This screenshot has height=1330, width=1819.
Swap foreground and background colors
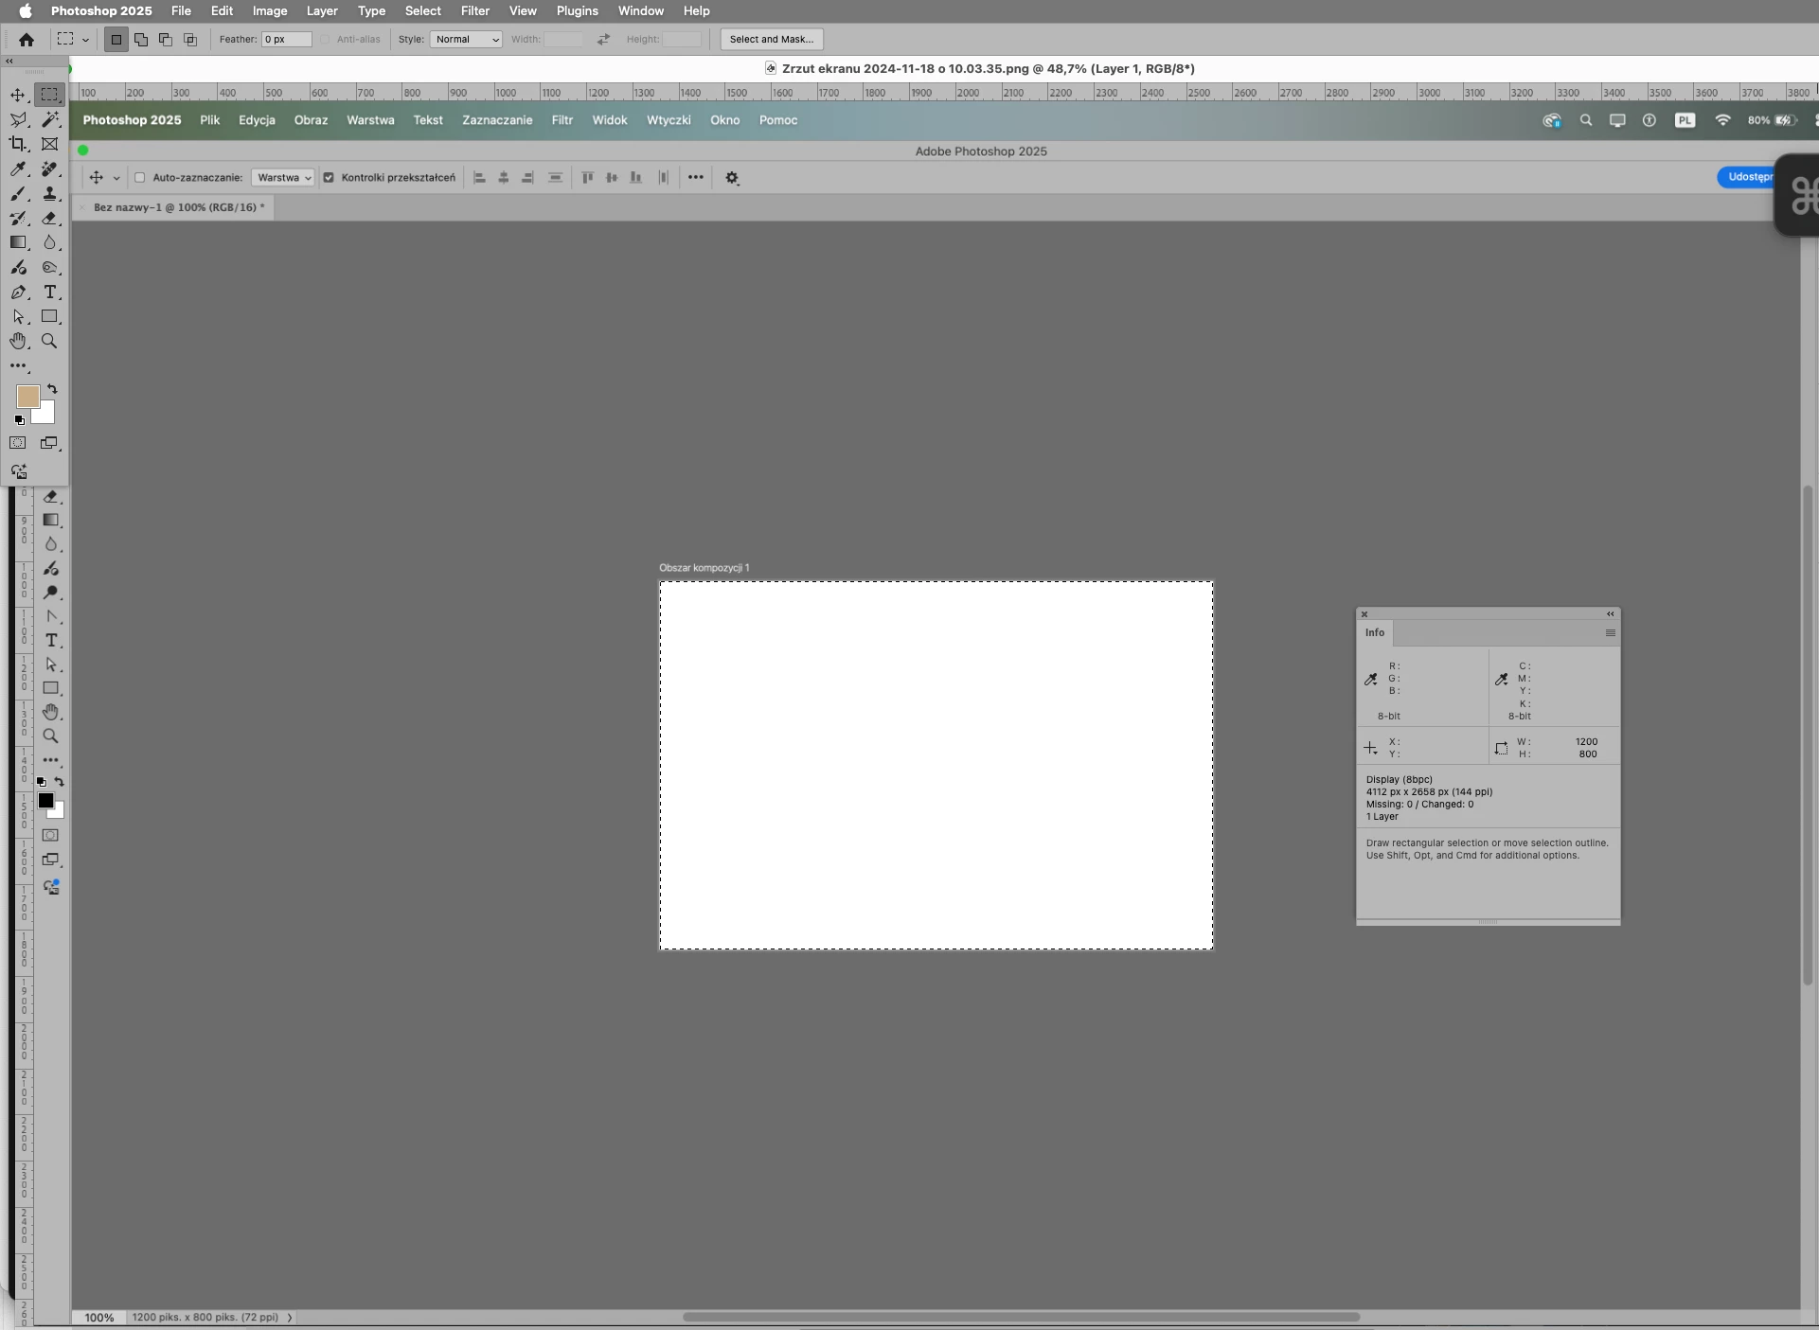tap(52, 389)
